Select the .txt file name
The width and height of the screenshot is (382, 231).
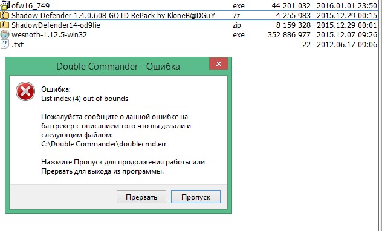pyautogui.click(x=18, y=45)
